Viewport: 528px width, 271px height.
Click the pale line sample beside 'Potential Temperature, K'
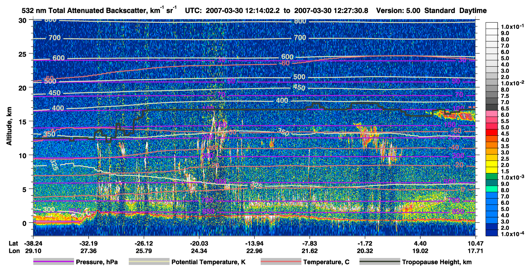(x=149, y=262)
